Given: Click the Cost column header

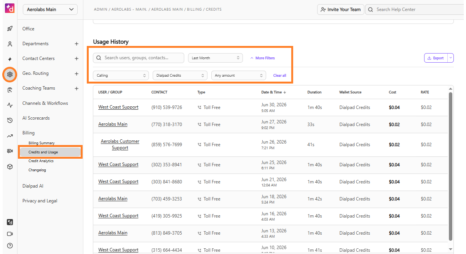Looking at the screenshot, I should pos(393,92).
